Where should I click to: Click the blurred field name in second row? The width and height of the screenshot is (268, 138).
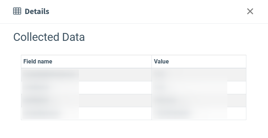pos(37,88)
